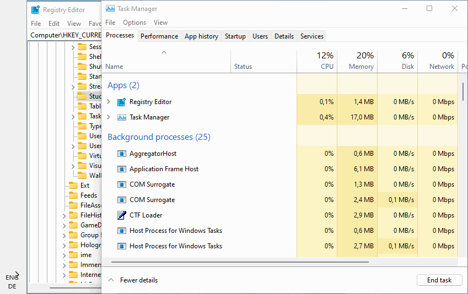Click the ENG DE language indicator
This screenshot has width=468, height=294.
pos(12,282)
